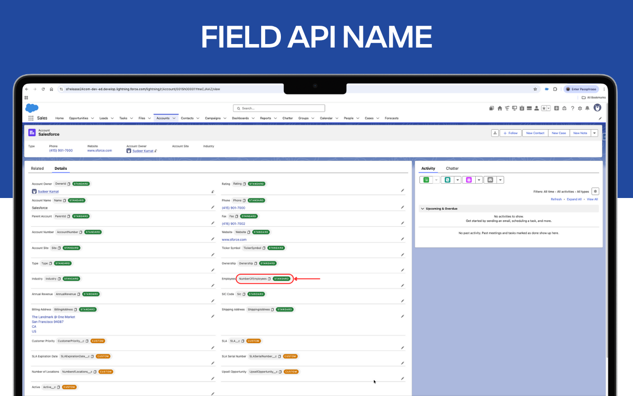The height and width of the screenshot is (396, 633).
Task: Edit the Employees field using its pencil icon
Action: pyautogui.click(x=402, y=286)
